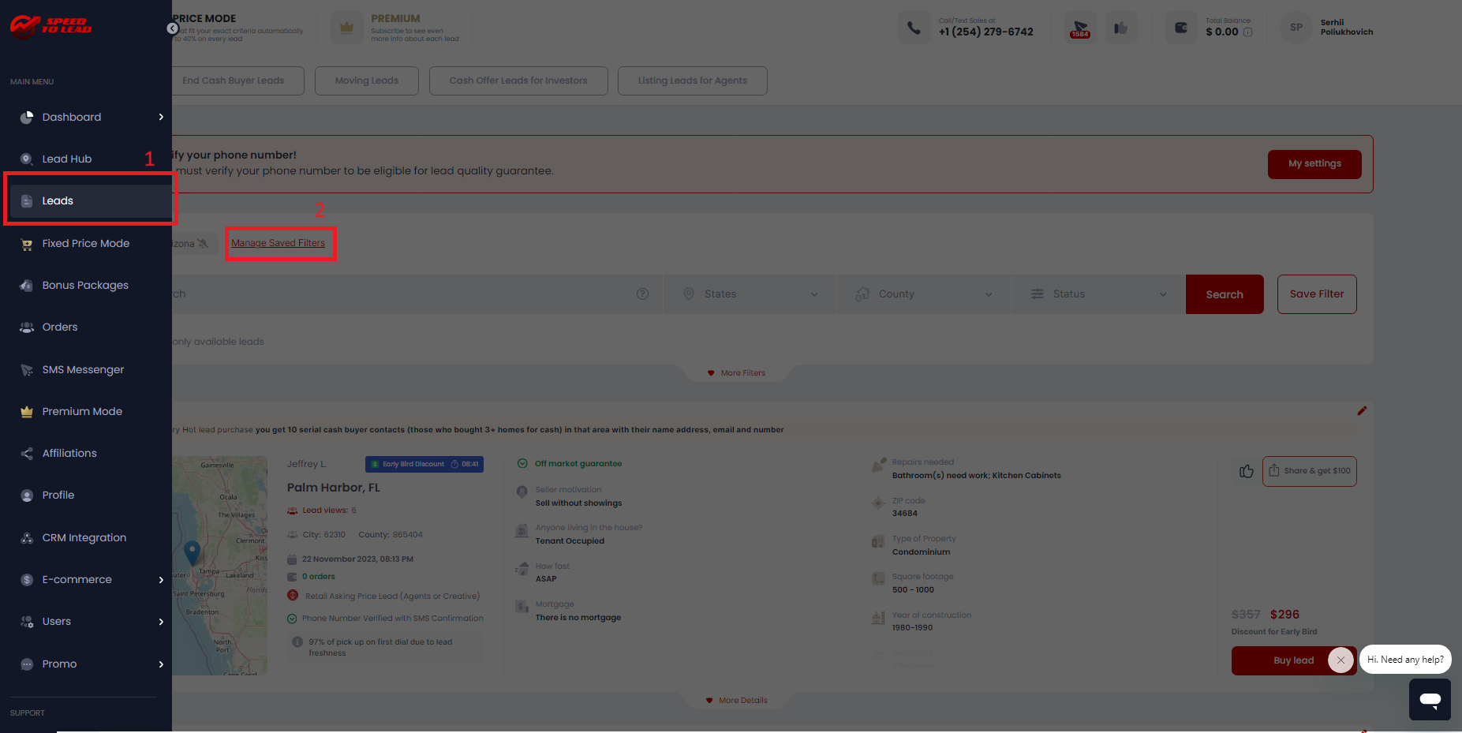Screen dimensions: 1462x733
Task: Expand More Details for the lead
Action: pos(737,701)
